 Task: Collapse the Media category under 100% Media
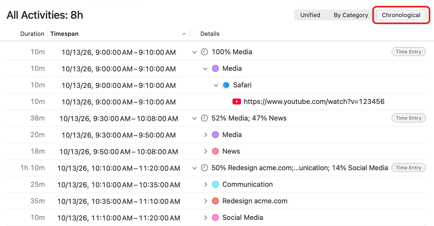[x=205, y=69]
